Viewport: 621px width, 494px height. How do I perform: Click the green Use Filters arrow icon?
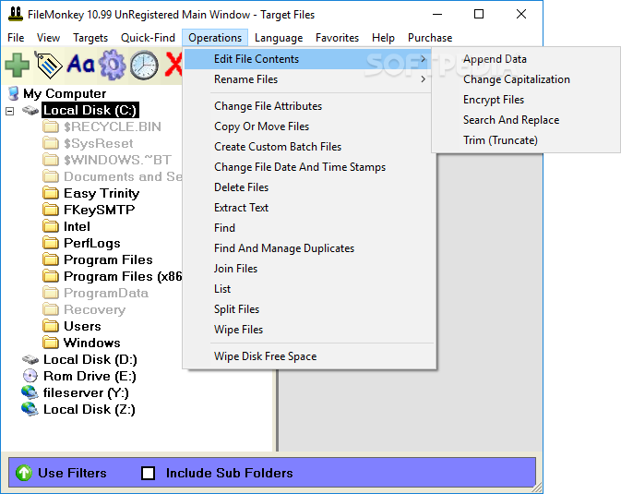24,473
